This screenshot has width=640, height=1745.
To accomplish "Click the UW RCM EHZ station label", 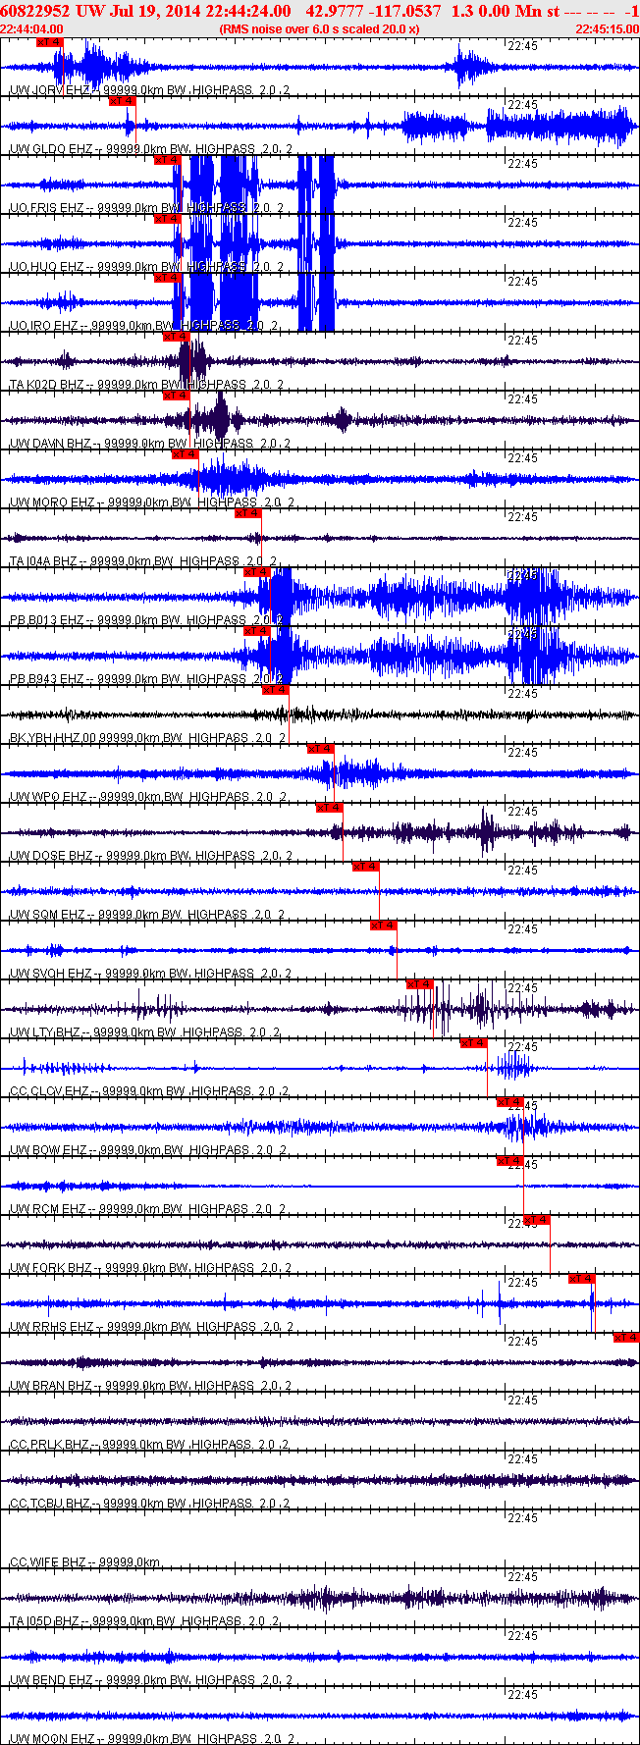I will [148, 1209].
